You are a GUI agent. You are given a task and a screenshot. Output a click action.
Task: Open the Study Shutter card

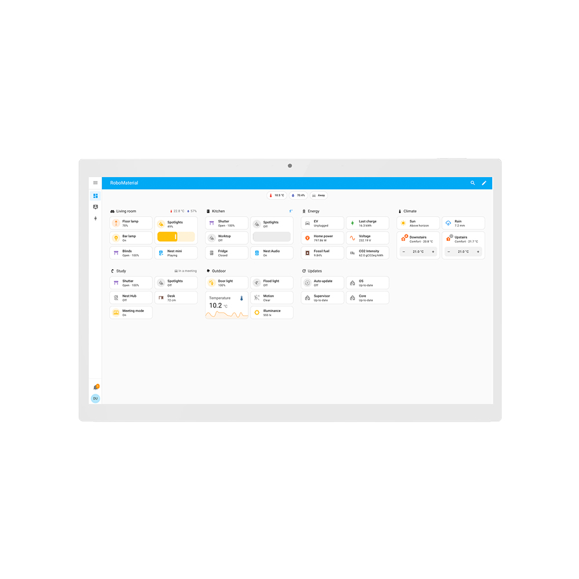[131, 283]
